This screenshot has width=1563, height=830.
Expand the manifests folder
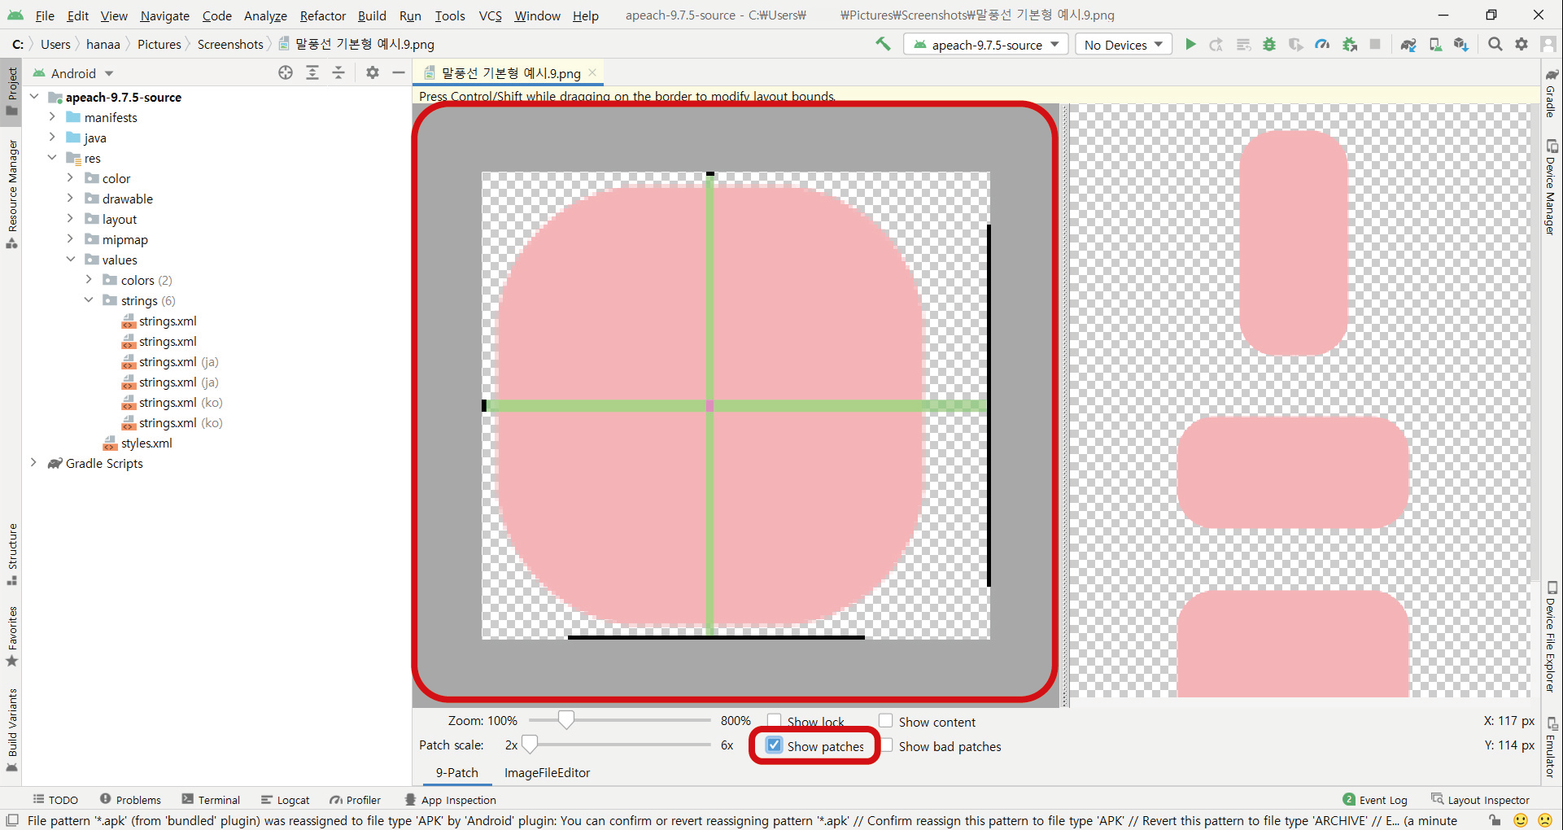click(52, 117)
